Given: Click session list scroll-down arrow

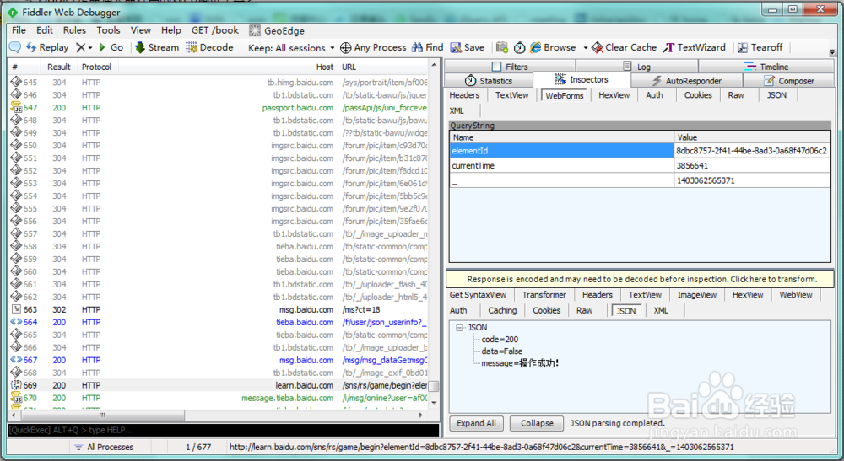Looking at the screenshot, I should coord(434,402).
